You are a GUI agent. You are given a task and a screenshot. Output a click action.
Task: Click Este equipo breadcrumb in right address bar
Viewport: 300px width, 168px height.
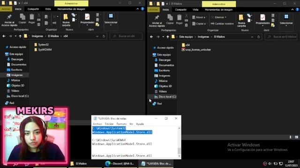pyautogui.click(x=186, y=37)
